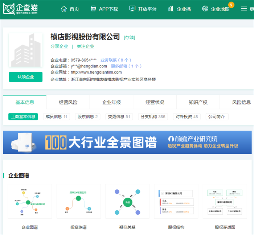254x235 pixels.
Task: Click the APP下载 printer icon
Action: click(93, 9)
